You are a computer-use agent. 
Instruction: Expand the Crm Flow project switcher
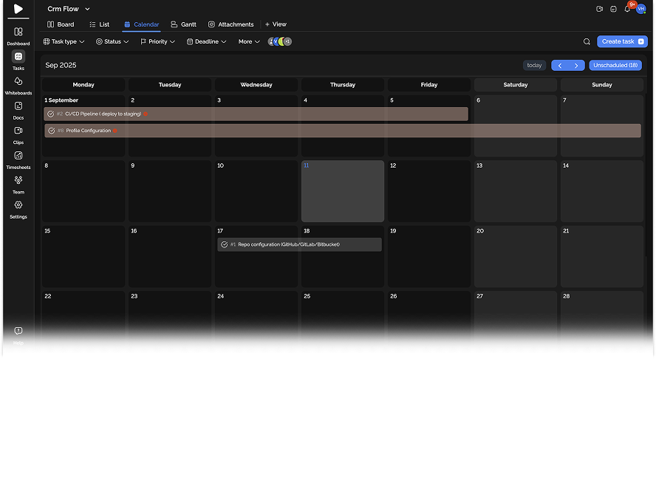point(69,9)
